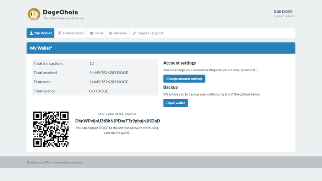322x181 pixels.
Task: Click 'You can deposit DOGE' instruction text
Action: (117, 130)
